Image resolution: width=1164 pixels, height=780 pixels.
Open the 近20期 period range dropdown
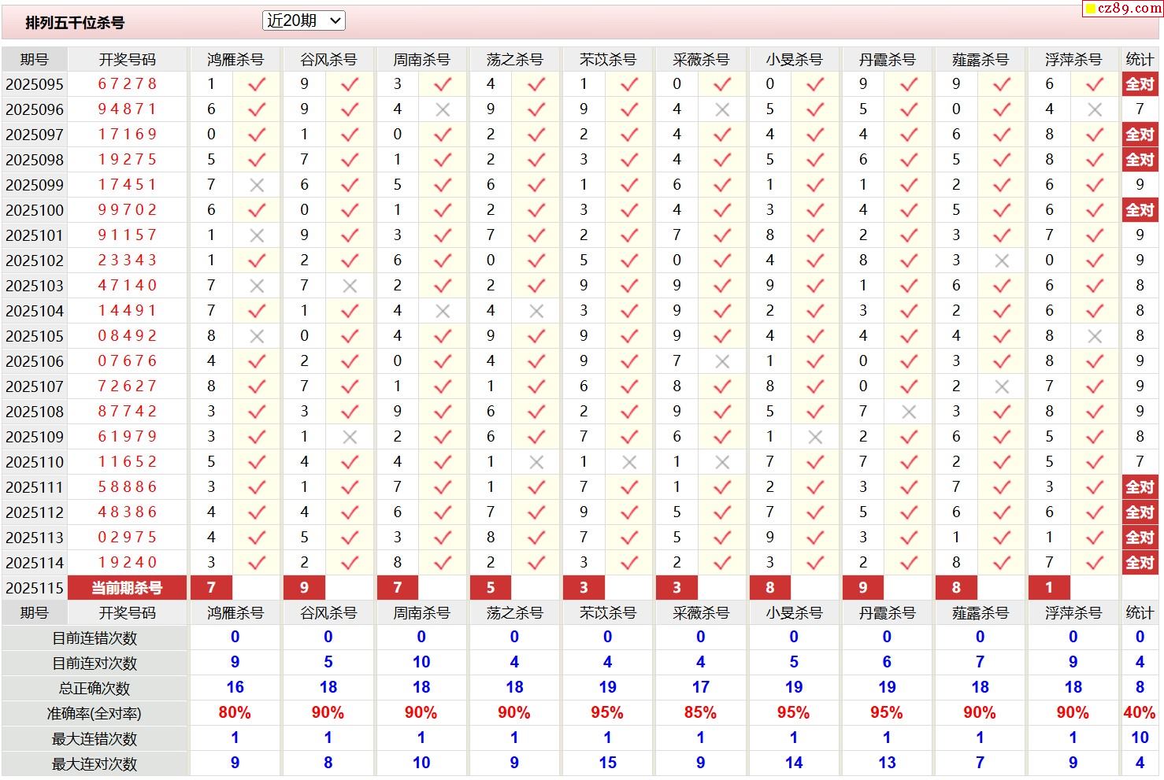[304, 21]
